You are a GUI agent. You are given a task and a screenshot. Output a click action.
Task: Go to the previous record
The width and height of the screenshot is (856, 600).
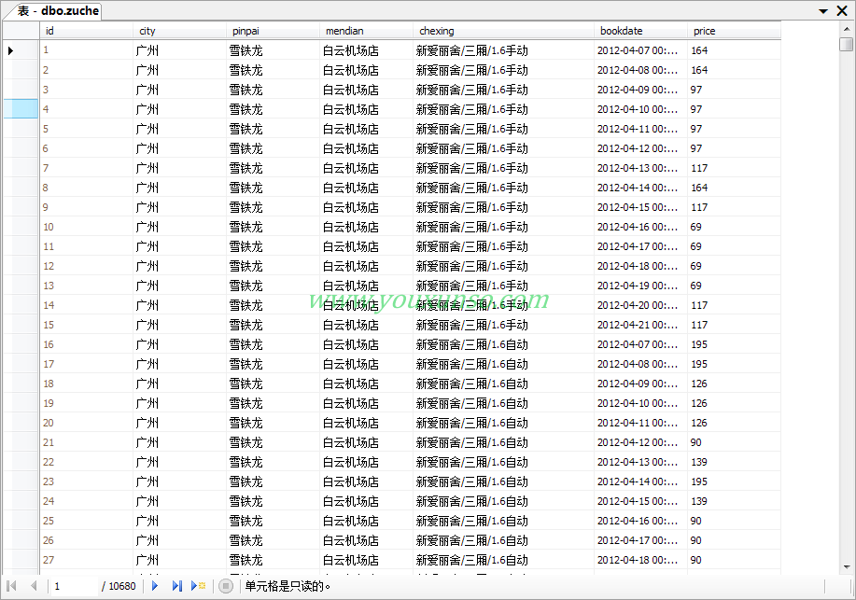[x=34, y=586]
